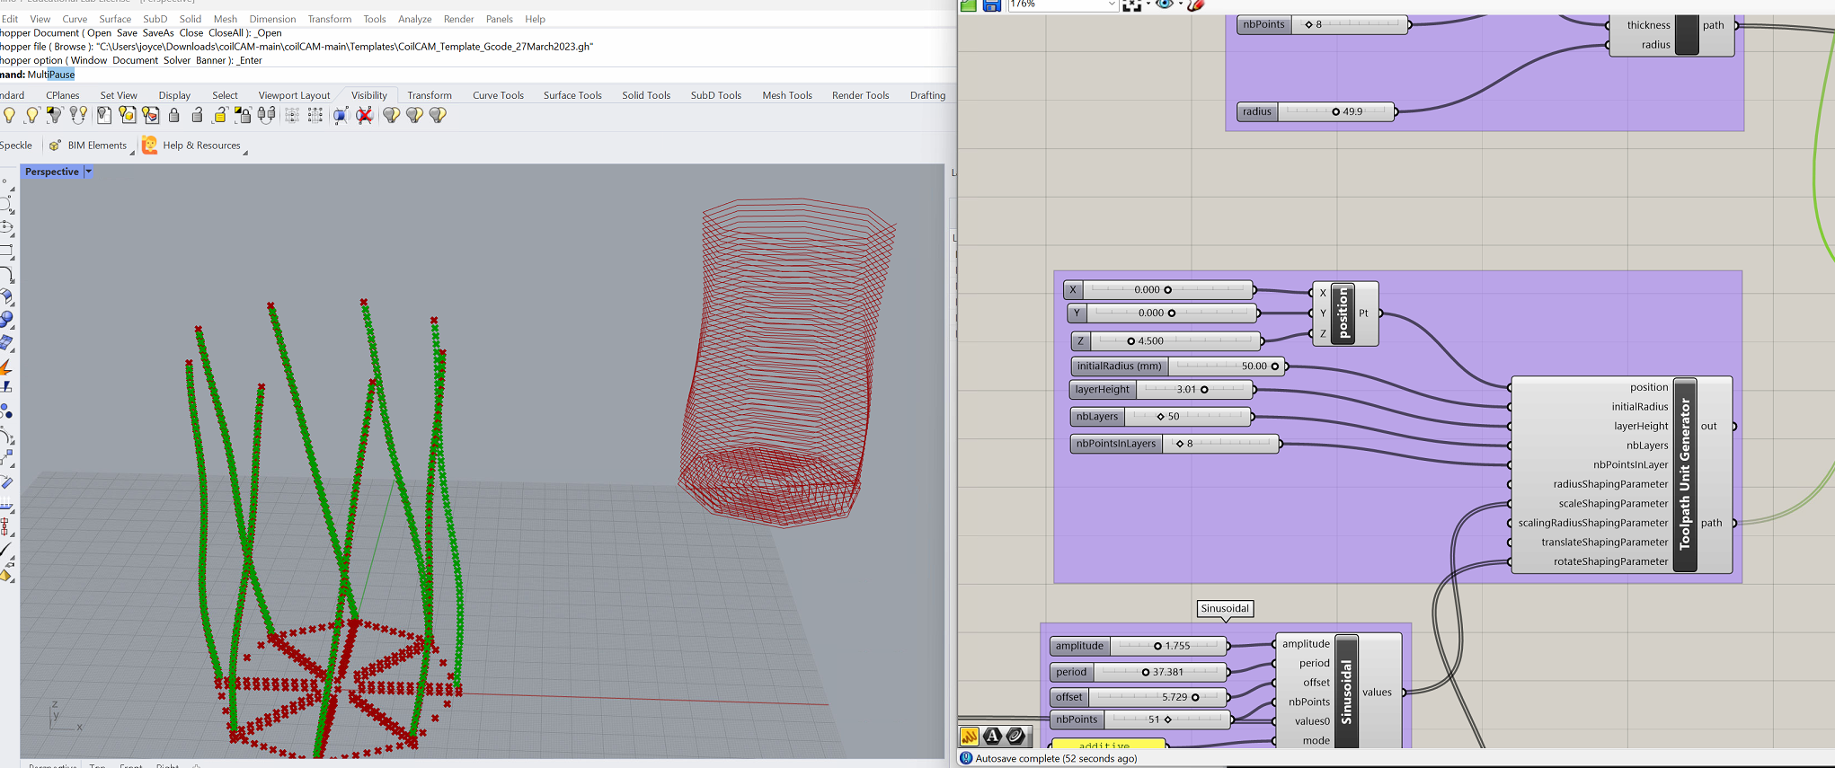This screenshot has width=1835, height=768.
Task: Toggle the spiral widget icon at canvas bottom
Action: 1015,737
